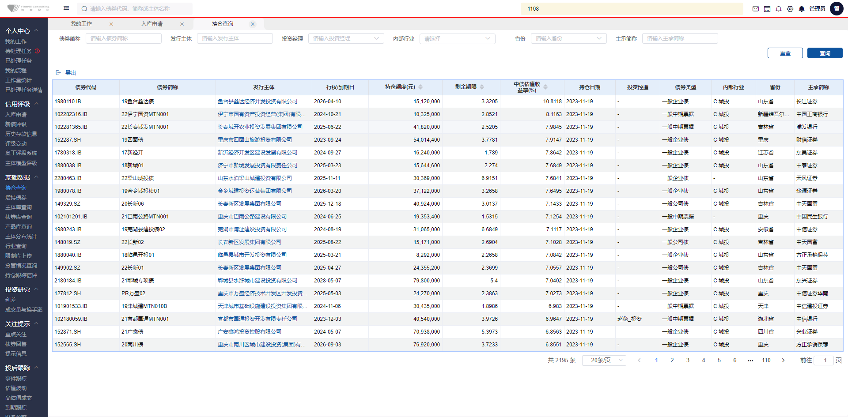Click the top bond search box
Image resolution: width=848 pixels, height=417 pixels.
135,9
